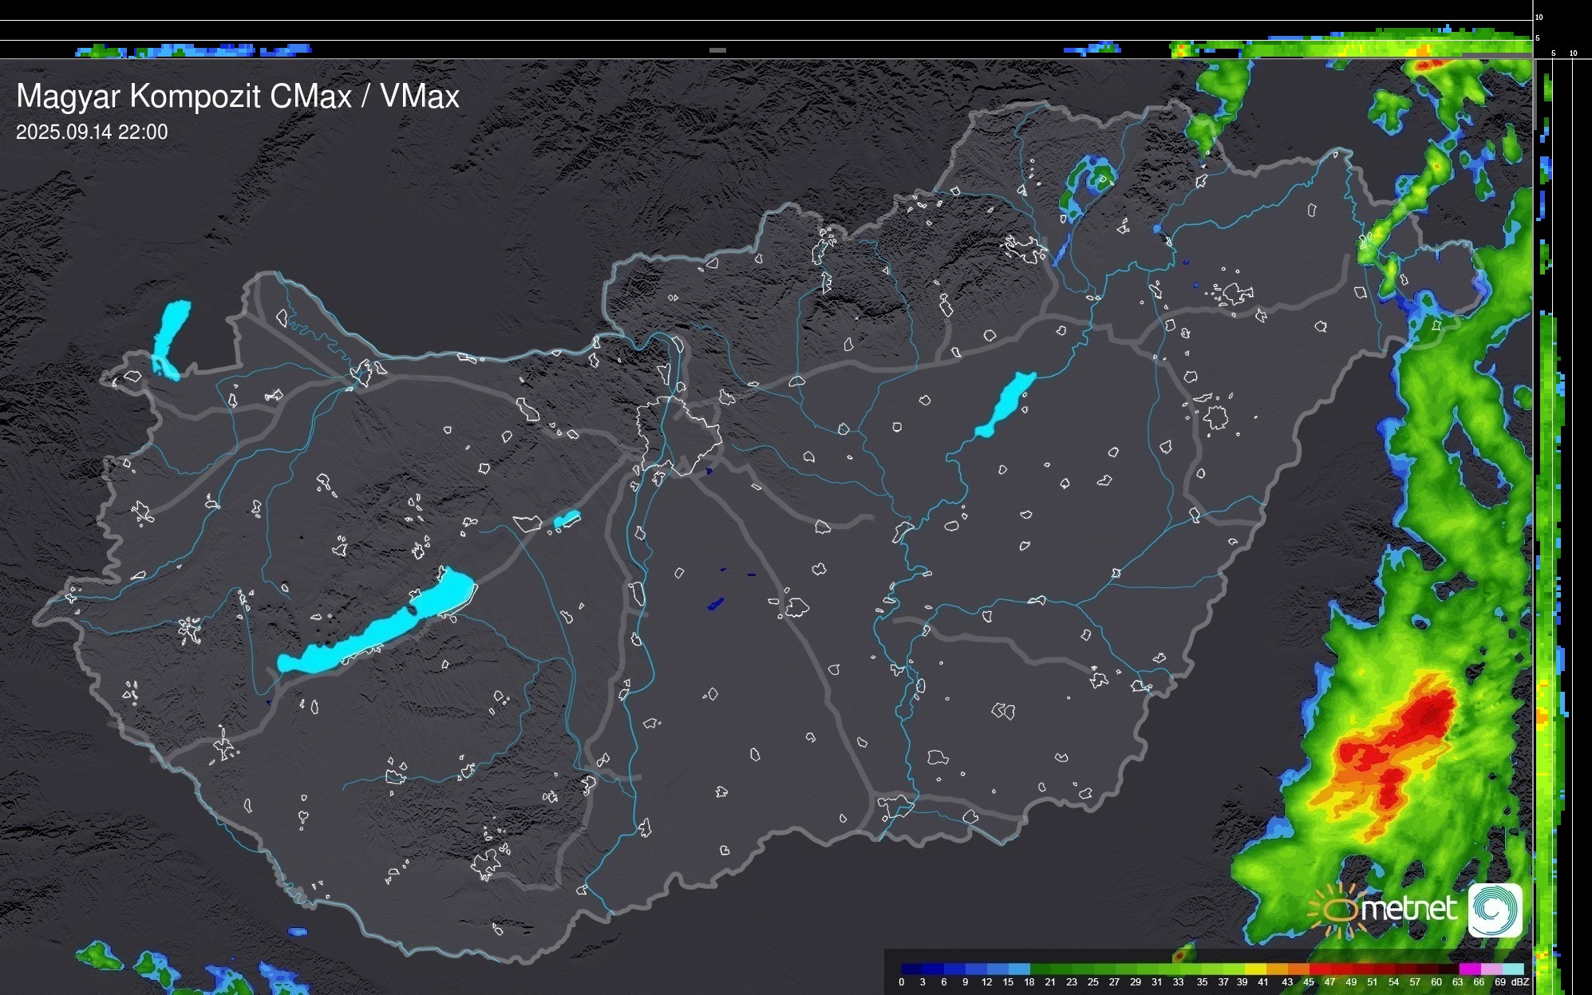Click the teal spiral radar logo
1592x995 pixels.
(x=1495, y=910)
